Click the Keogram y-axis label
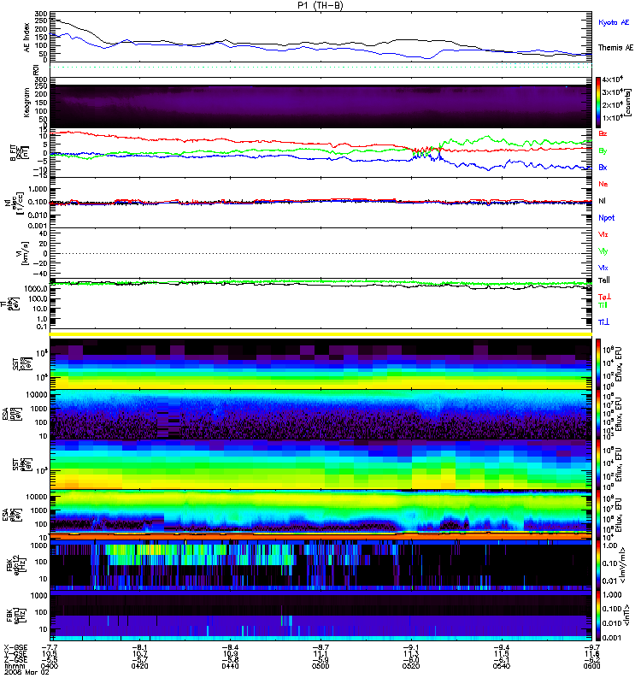The image size is (641, 684). coord(26,102)
